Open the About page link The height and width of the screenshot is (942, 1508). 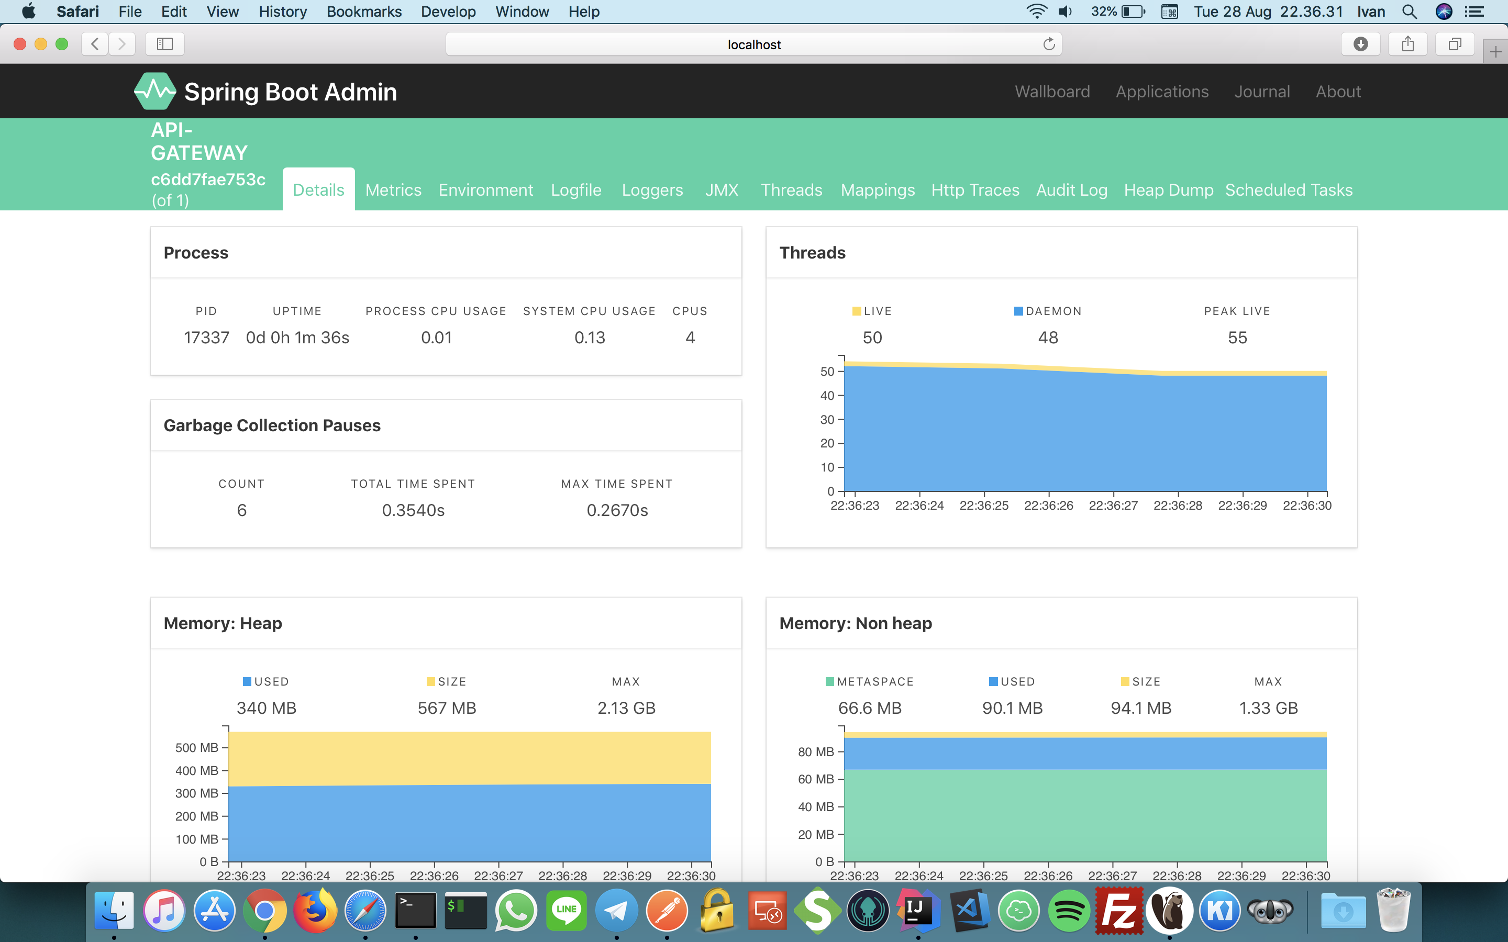coord(1338,92)
